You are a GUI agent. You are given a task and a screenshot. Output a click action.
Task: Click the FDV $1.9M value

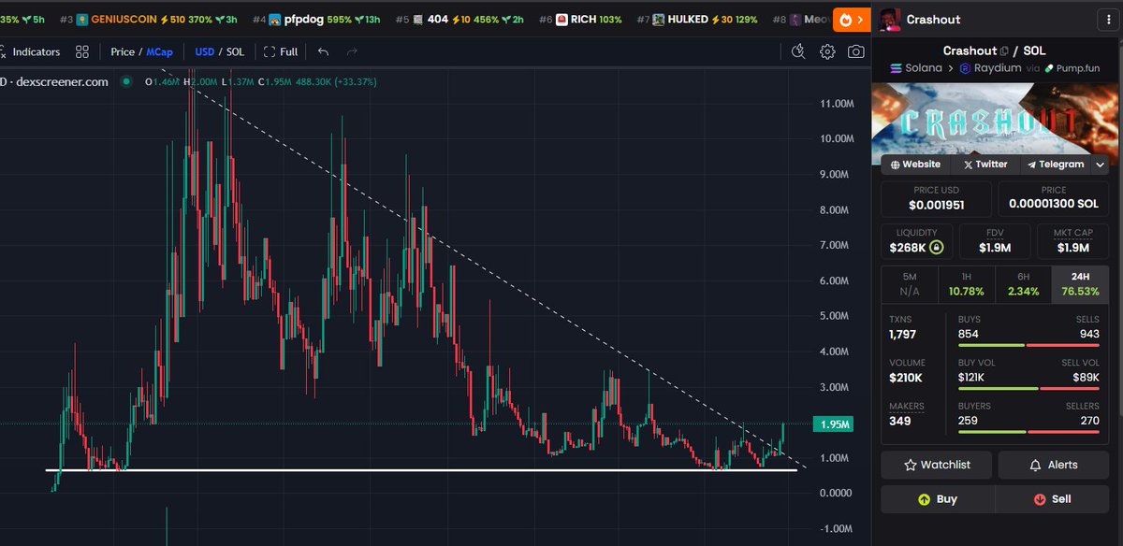[995, 248]
